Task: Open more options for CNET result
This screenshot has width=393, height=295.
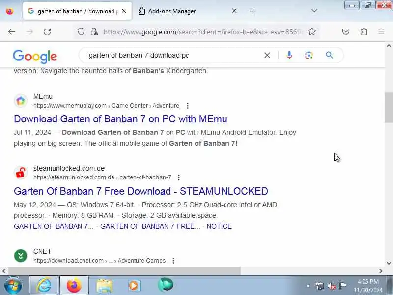Action: point(173,261)
